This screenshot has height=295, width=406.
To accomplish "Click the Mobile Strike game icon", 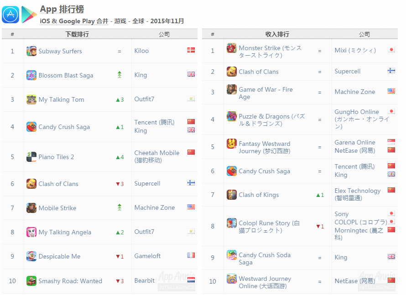I will [31, 208].
